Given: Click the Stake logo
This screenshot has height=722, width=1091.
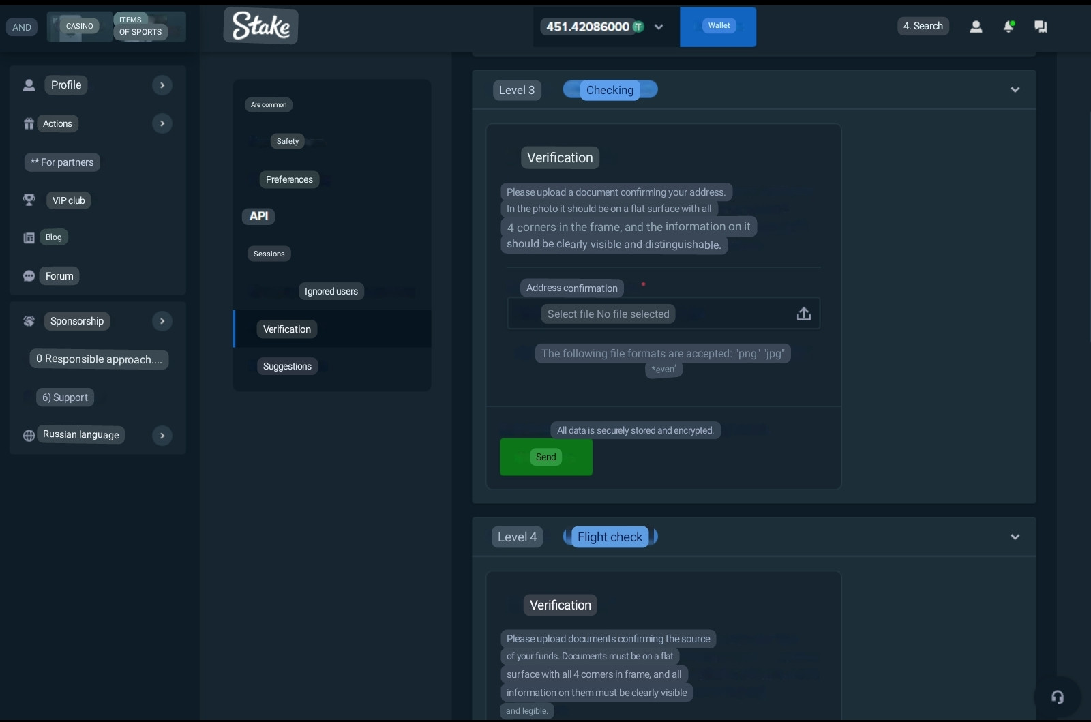Looking at the screenshot, I should pyautogui.click(x=260, y=26).
